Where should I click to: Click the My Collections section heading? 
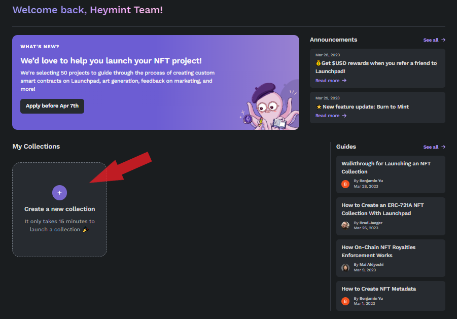point(36,147)
